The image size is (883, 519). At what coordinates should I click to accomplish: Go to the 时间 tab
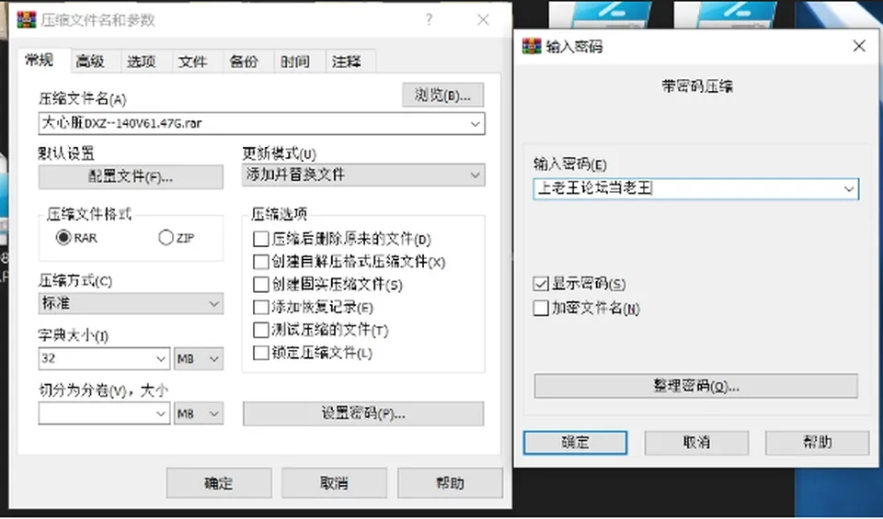coord(295,62)
